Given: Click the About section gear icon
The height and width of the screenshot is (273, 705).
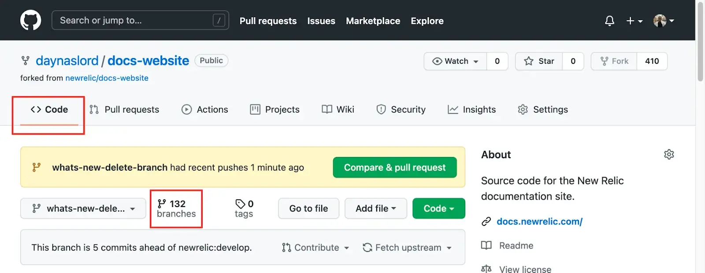Looking at the screenshot, I should coord(669,154).
